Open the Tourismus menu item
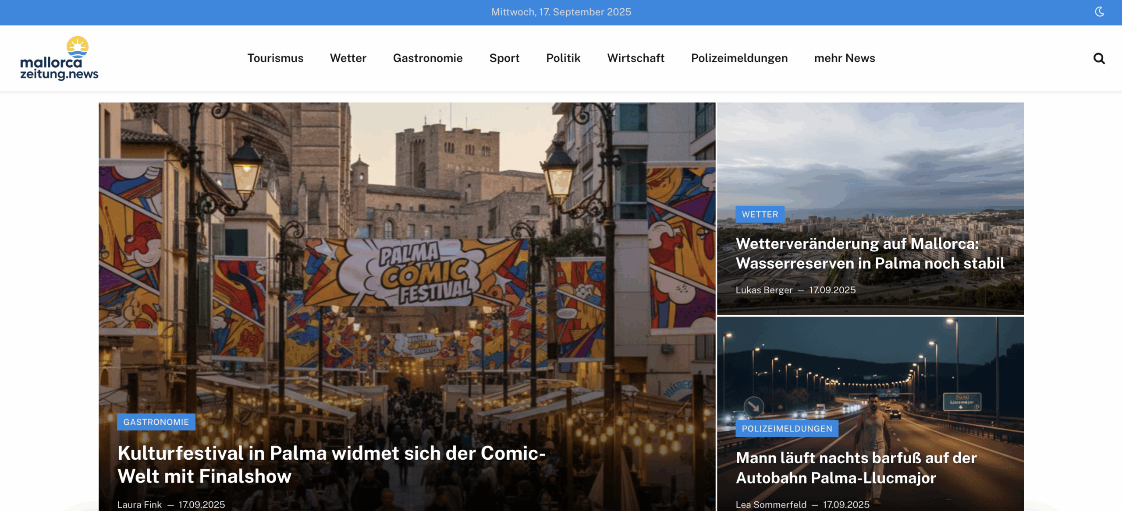The width and height of the screenshot is (1122, 511). click(x=275, y=58)
